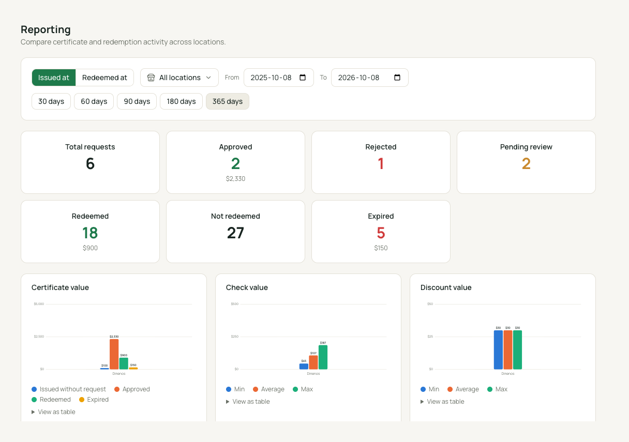
Task: Click the Discount value chart title
Action: click(446, 287)
